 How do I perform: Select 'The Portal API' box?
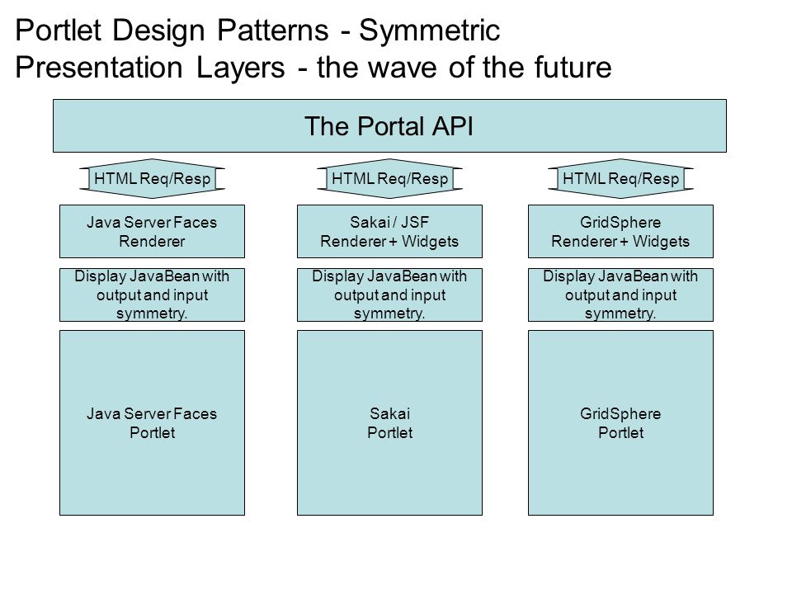point(389,125)
